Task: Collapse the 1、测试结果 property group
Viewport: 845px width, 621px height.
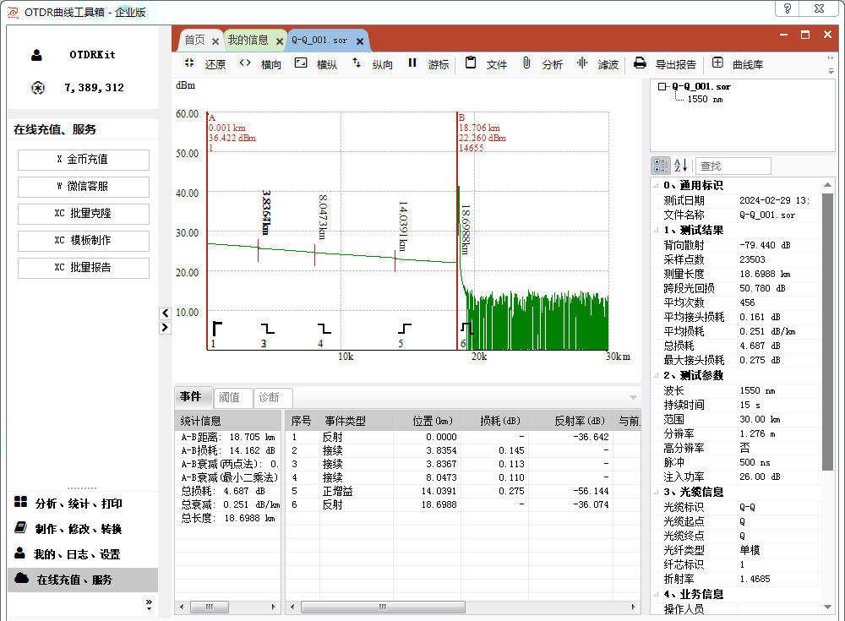Action: tap(657, 230)
